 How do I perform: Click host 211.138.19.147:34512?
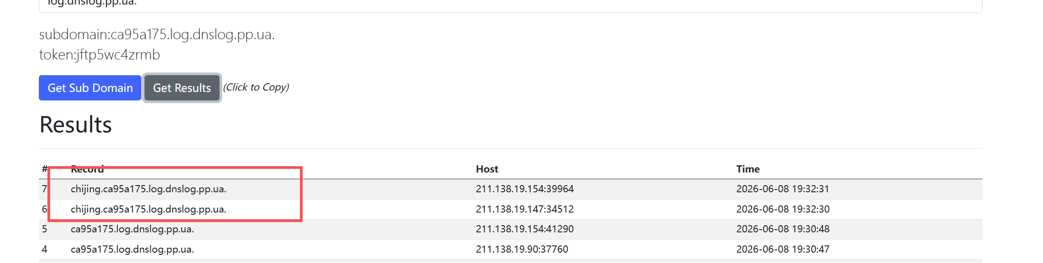[x=525, y=209]
